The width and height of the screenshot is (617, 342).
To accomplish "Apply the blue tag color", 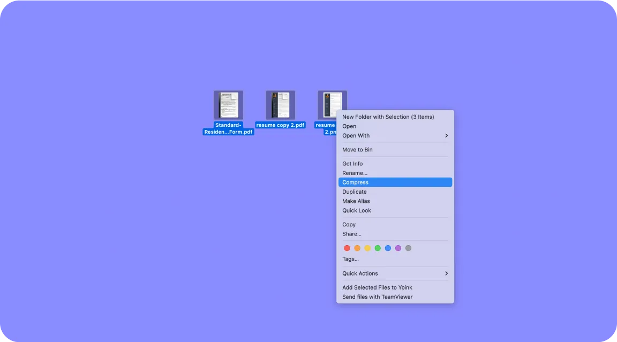I will coord(388,248).
